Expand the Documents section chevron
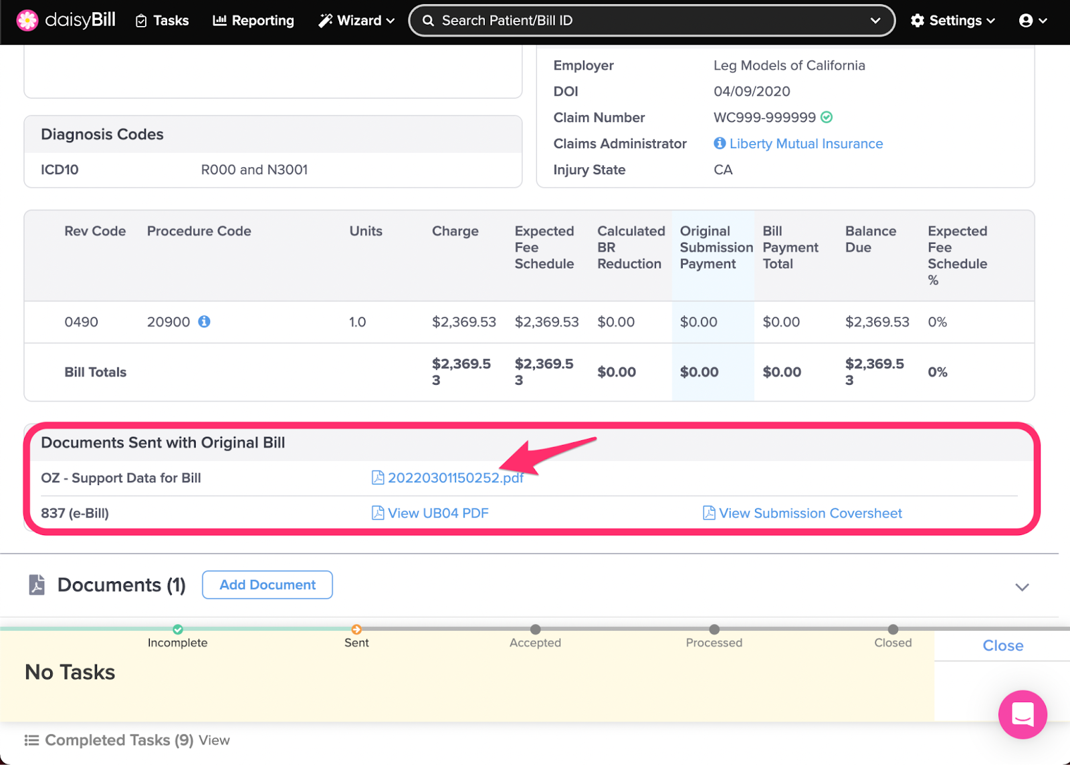This screenshot has height=765, width=1070. coord(1022,587)
